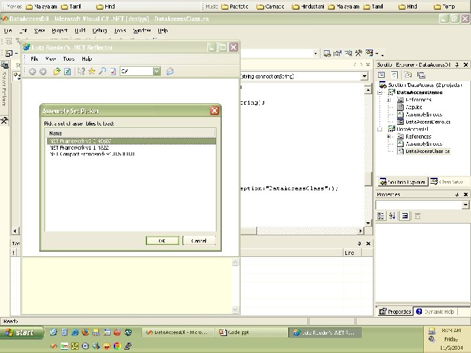Click the Forward arrow in Reflector toolbar
Image resolution: width=471 pixels, height=353 pixels.
[x=43, y=71]
